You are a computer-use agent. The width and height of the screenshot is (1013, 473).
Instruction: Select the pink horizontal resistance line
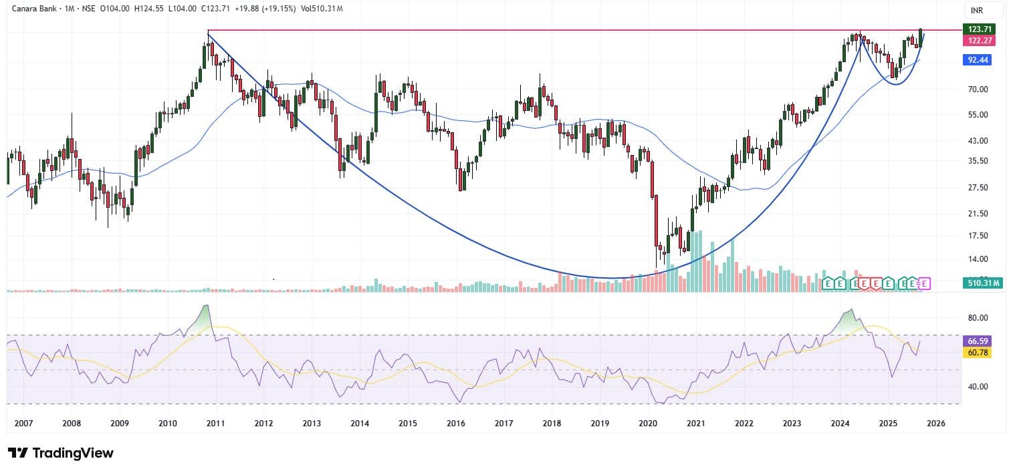click(535, 31)
